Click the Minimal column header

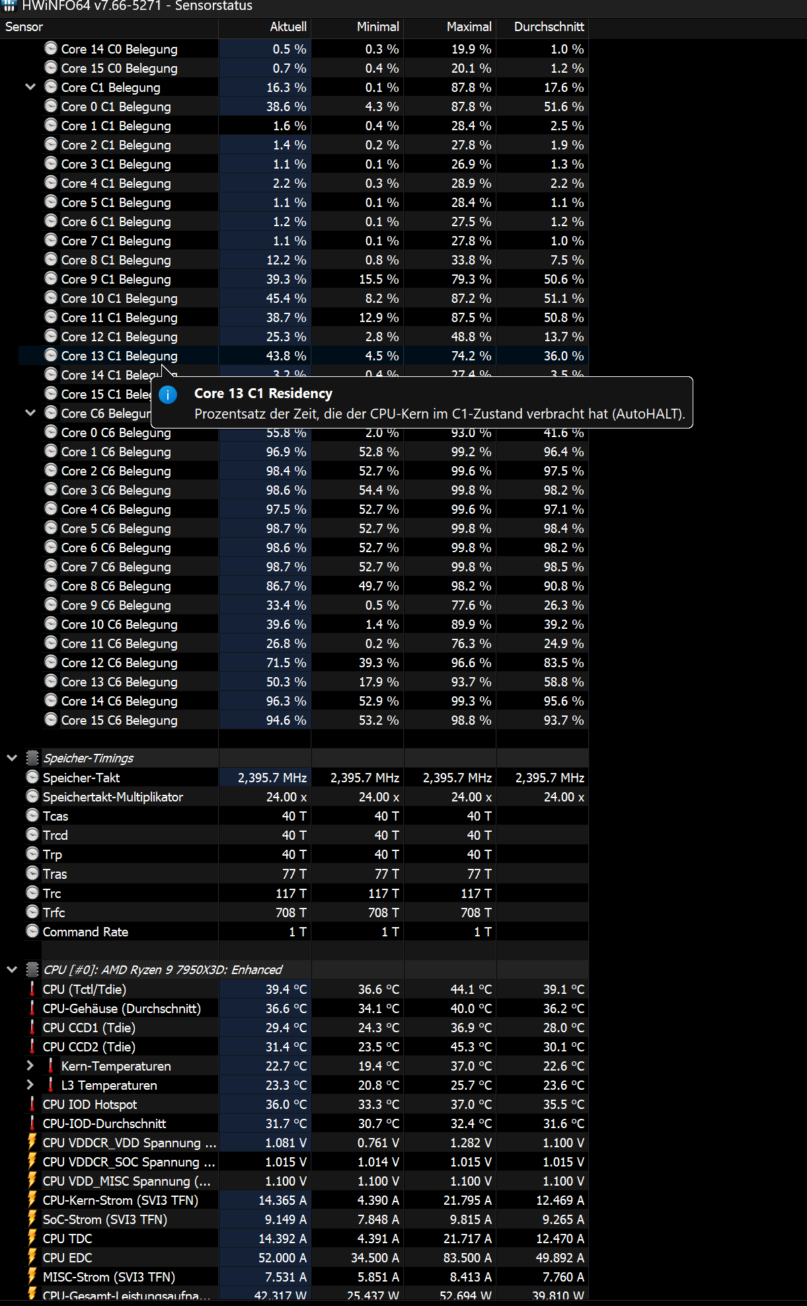tap(357, 26)
